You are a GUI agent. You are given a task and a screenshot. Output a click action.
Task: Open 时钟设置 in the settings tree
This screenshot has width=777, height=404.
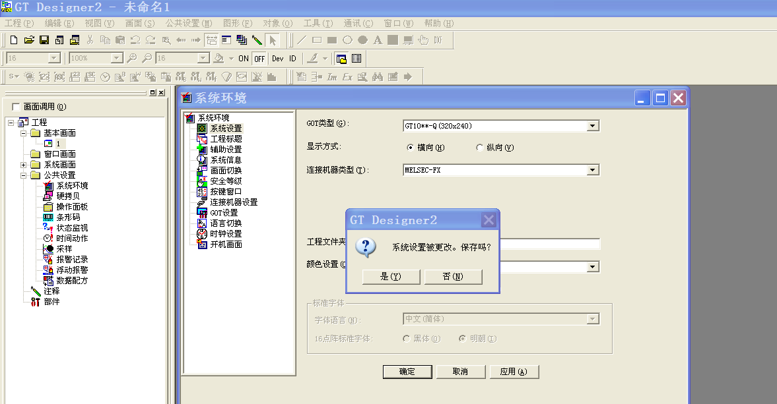[226, 234]
